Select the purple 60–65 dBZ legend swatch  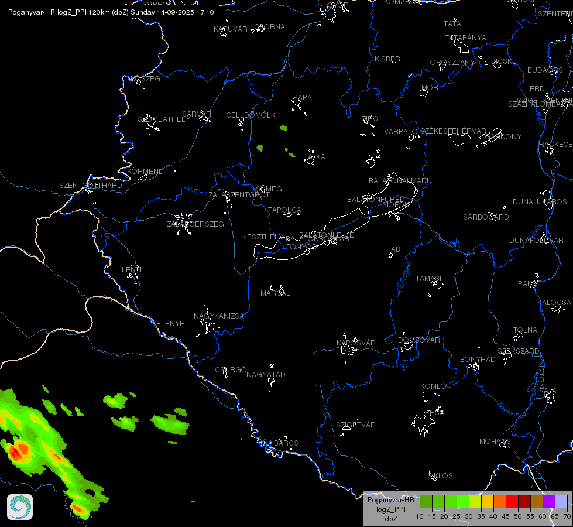click(x=549, y=501)
